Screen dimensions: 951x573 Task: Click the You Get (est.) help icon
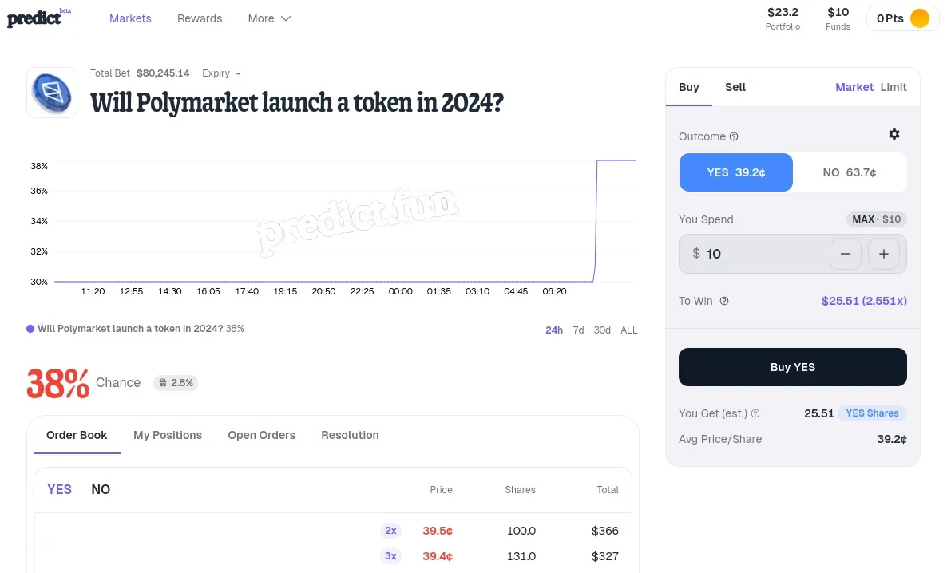755,413
